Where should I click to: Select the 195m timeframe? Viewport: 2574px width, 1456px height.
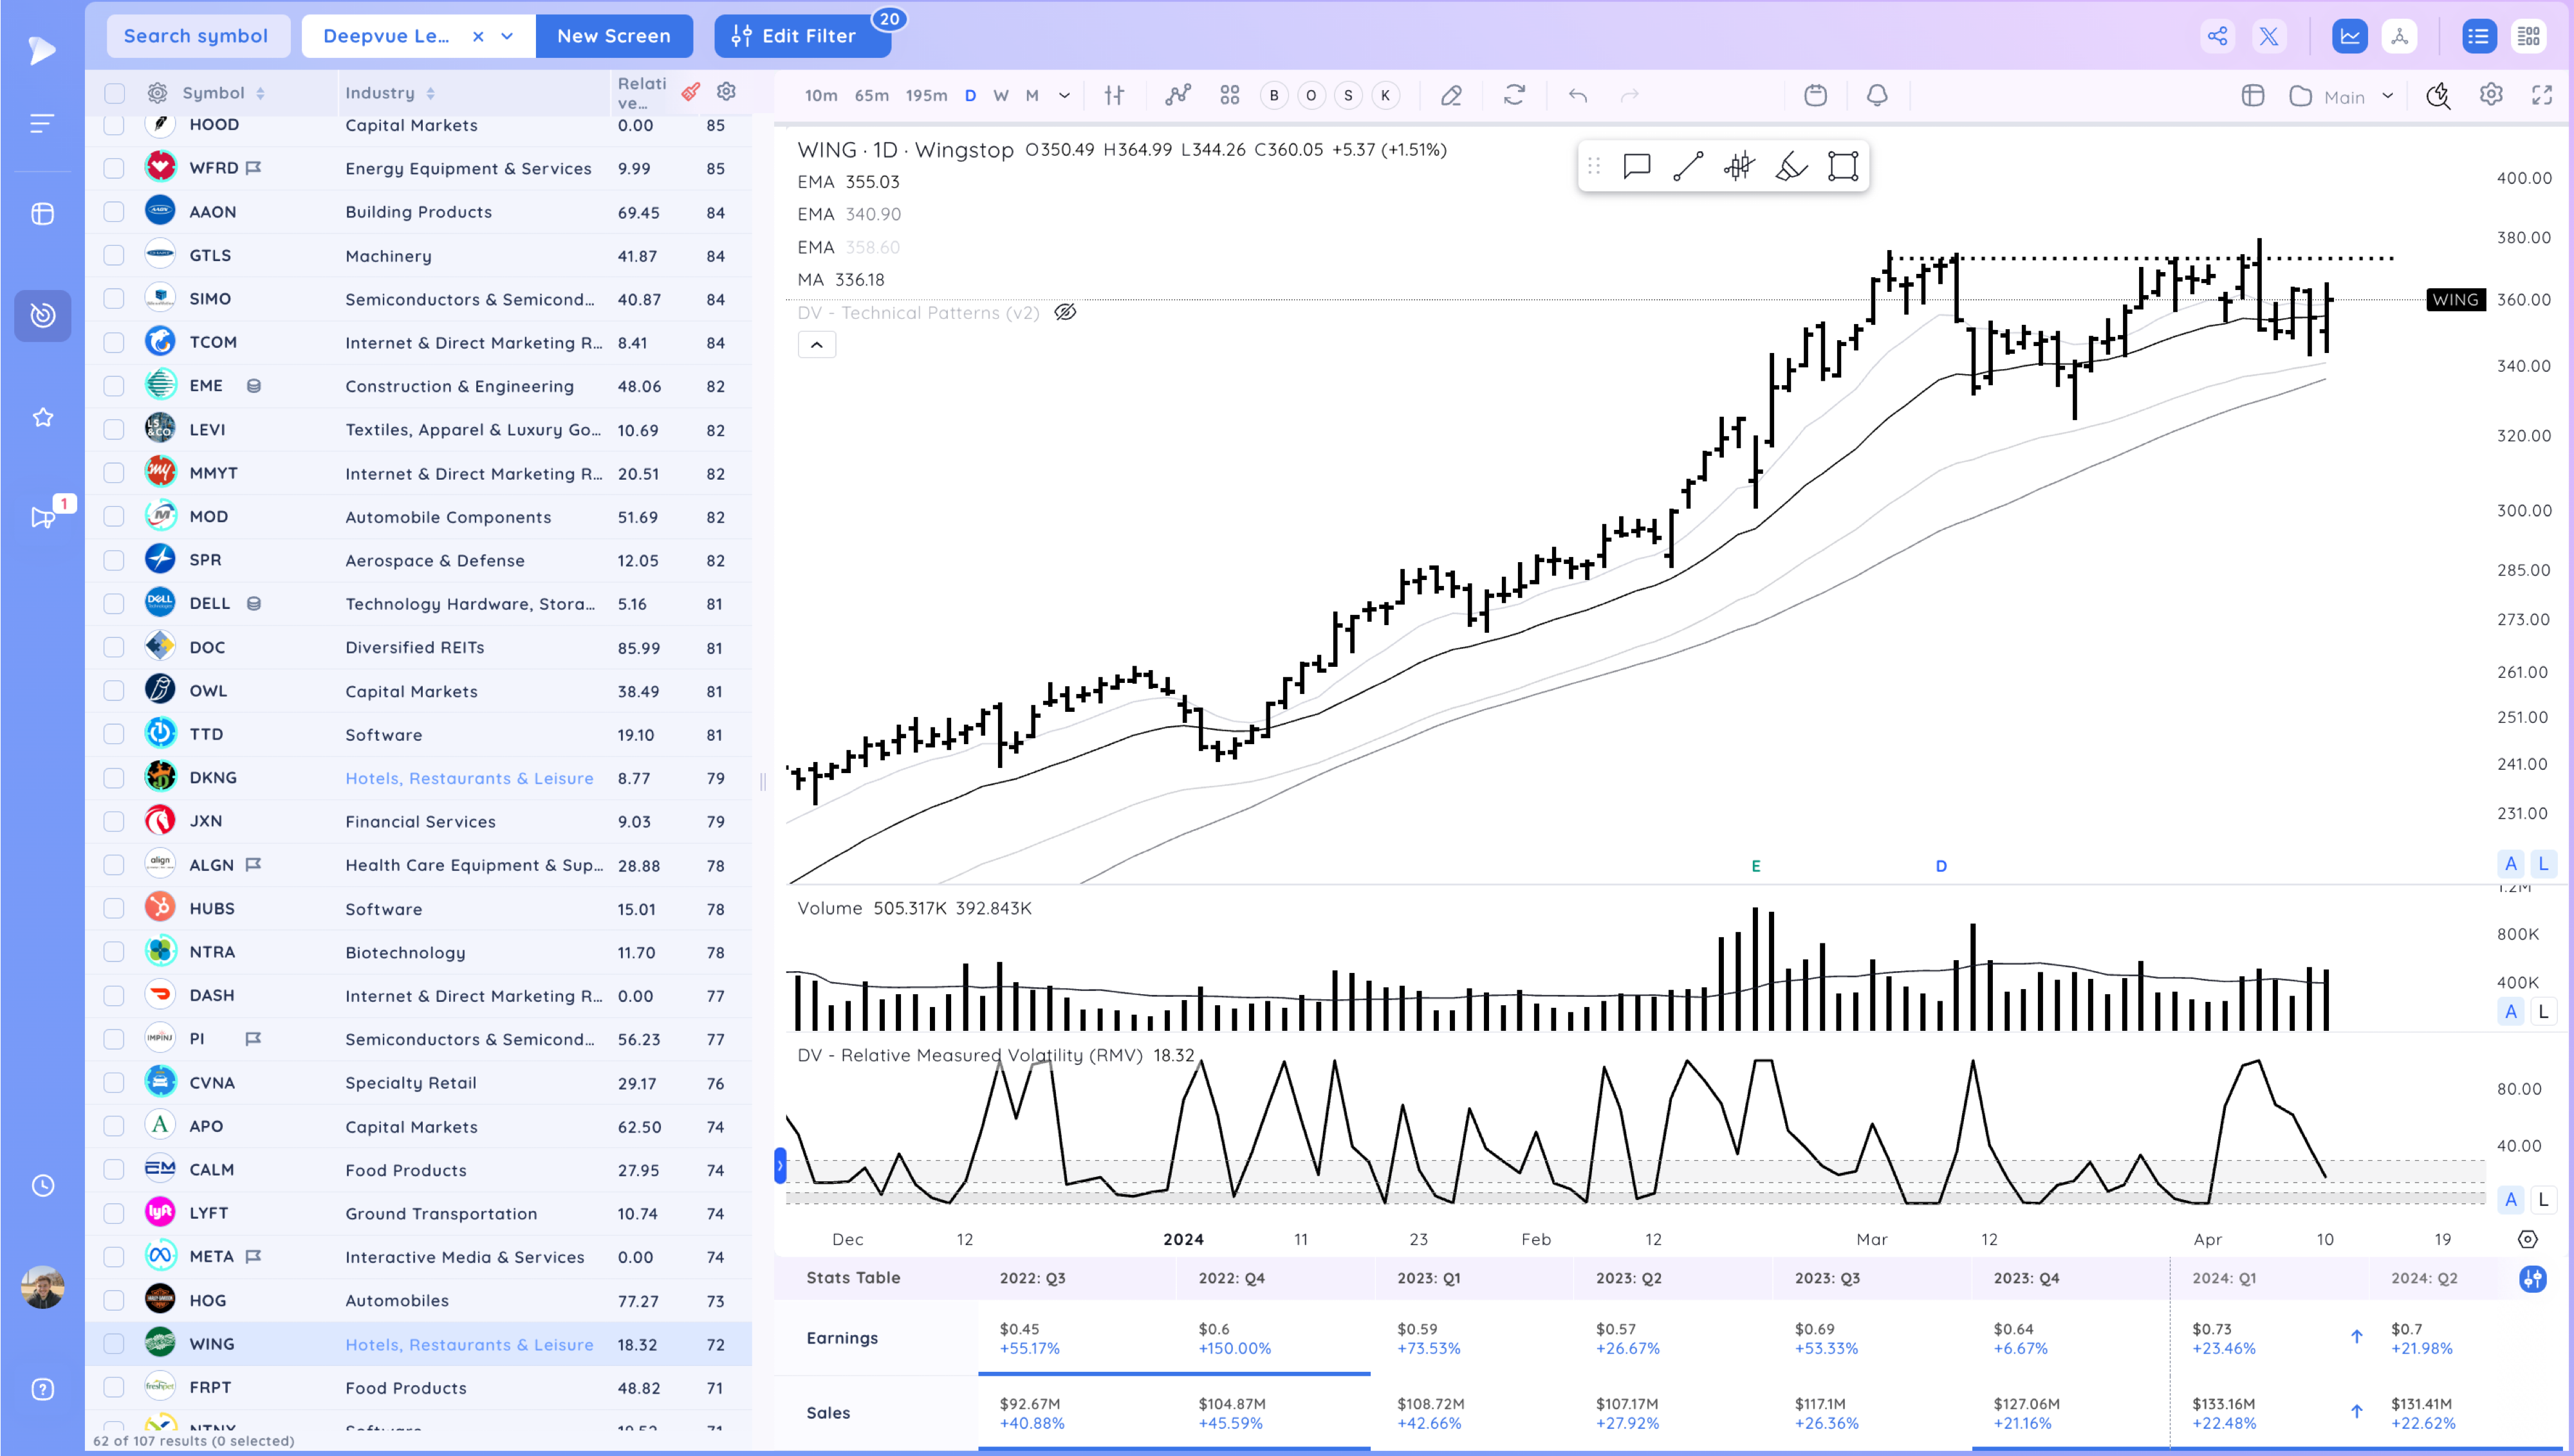(x=925, y=96)
